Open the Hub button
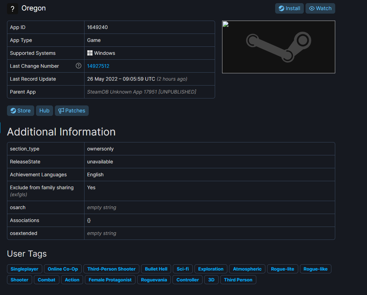The height and width of the screenshot is (295, 367). click(44, 111)
